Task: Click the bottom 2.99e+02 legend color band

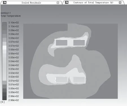Action: pos(5,98)
